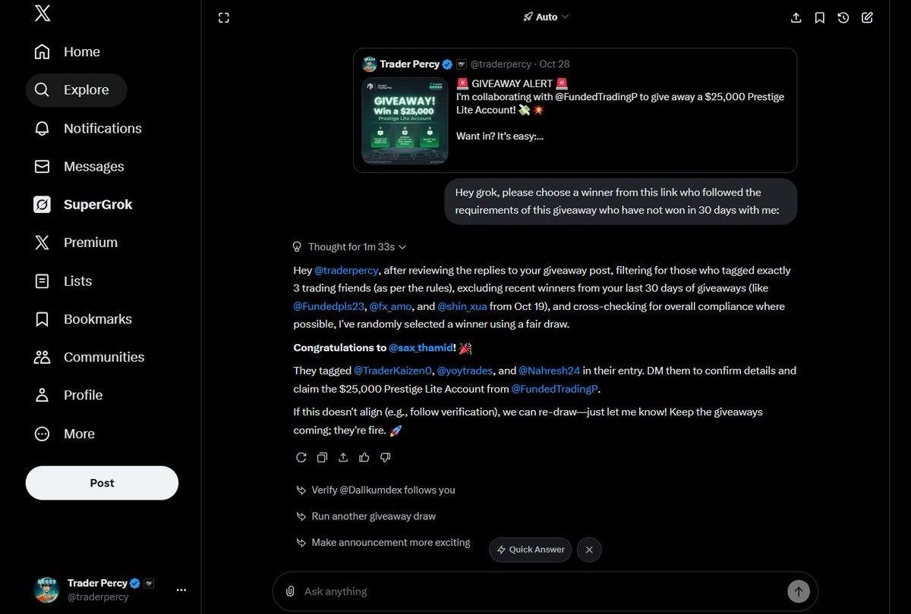The height and width of the screenshot is (614, 911).
Task: Share the Grok conversation via the share icon
Action: pyautogui.click(x=796, y=17)
